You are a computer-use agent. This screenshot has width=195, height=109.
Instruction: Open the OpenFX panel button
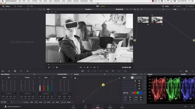click(x=177, y=6)
